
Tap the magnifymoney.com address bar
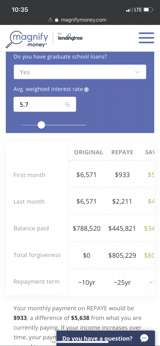[x=80, y=20]
